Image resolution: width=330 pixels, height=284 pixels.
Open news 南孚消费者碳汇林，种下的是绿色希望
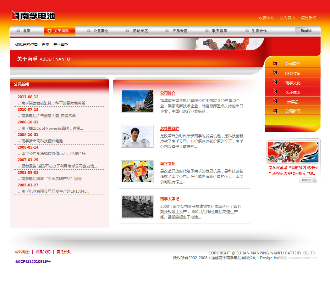pos(53,103)
